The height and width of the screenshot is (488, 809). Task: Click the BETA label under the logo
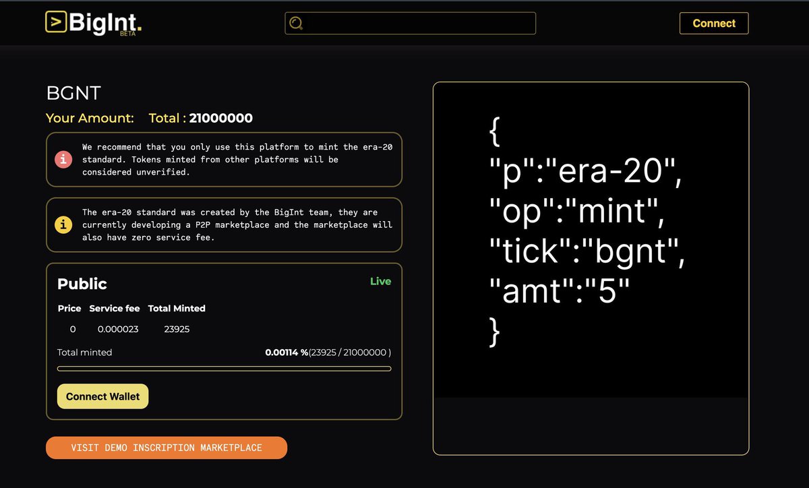coord(127,34)
